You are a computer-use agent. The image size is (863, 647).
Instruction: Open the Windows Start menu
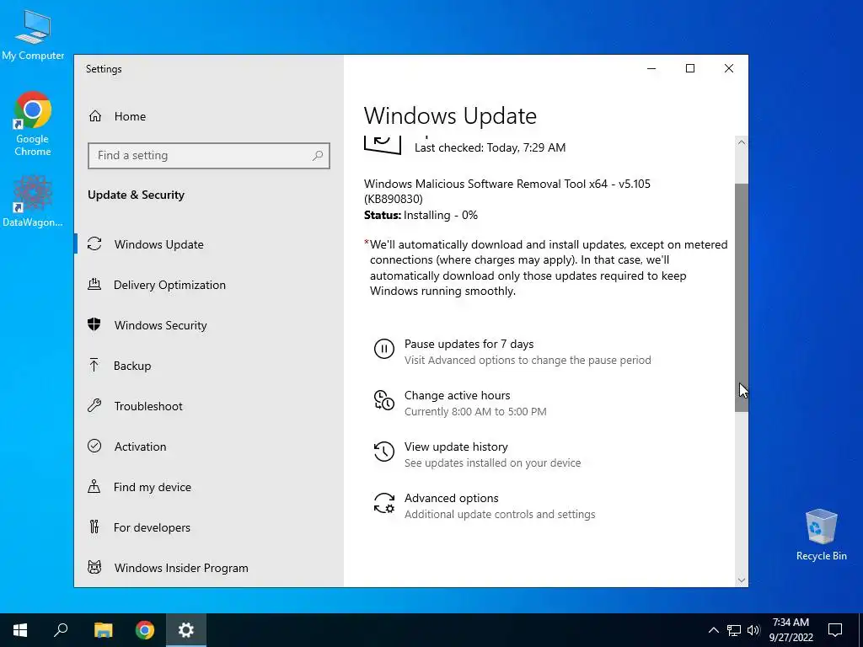20,630
